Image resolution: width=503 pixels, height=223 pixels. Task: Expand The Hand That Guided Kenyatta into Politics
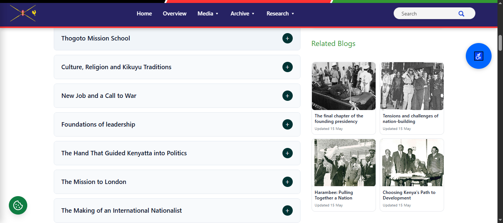[177, 153]
